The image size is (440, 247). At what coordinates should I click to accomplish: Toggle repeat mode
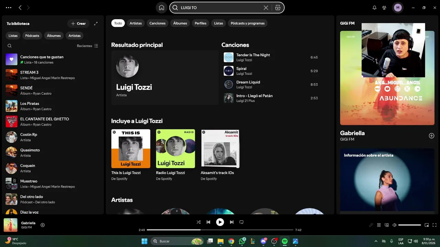coord(241,222)
